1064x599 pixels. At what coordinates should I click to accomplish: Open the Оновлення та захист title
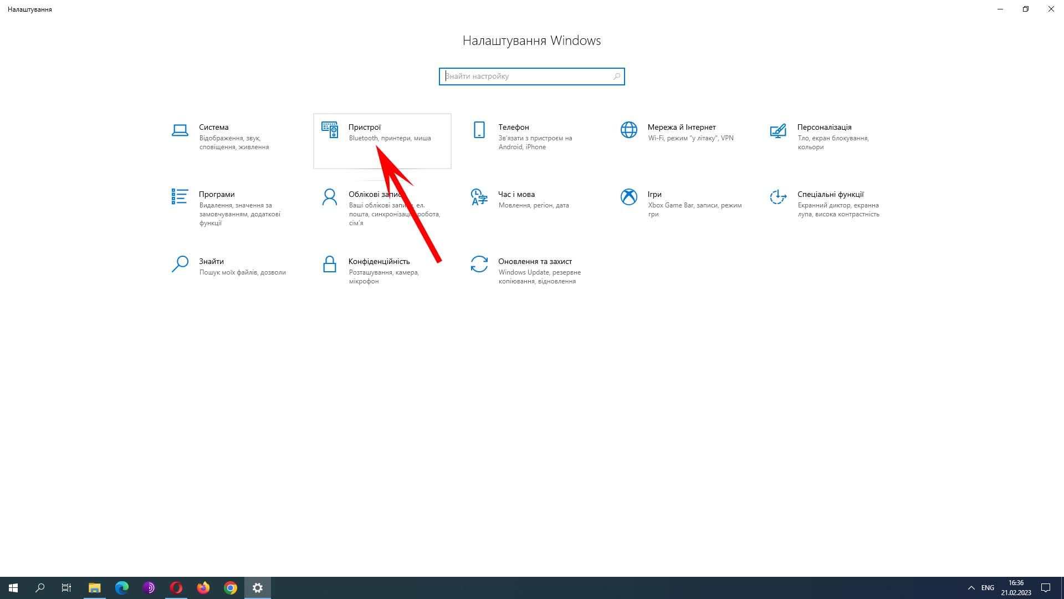click(x=535, y=262)
